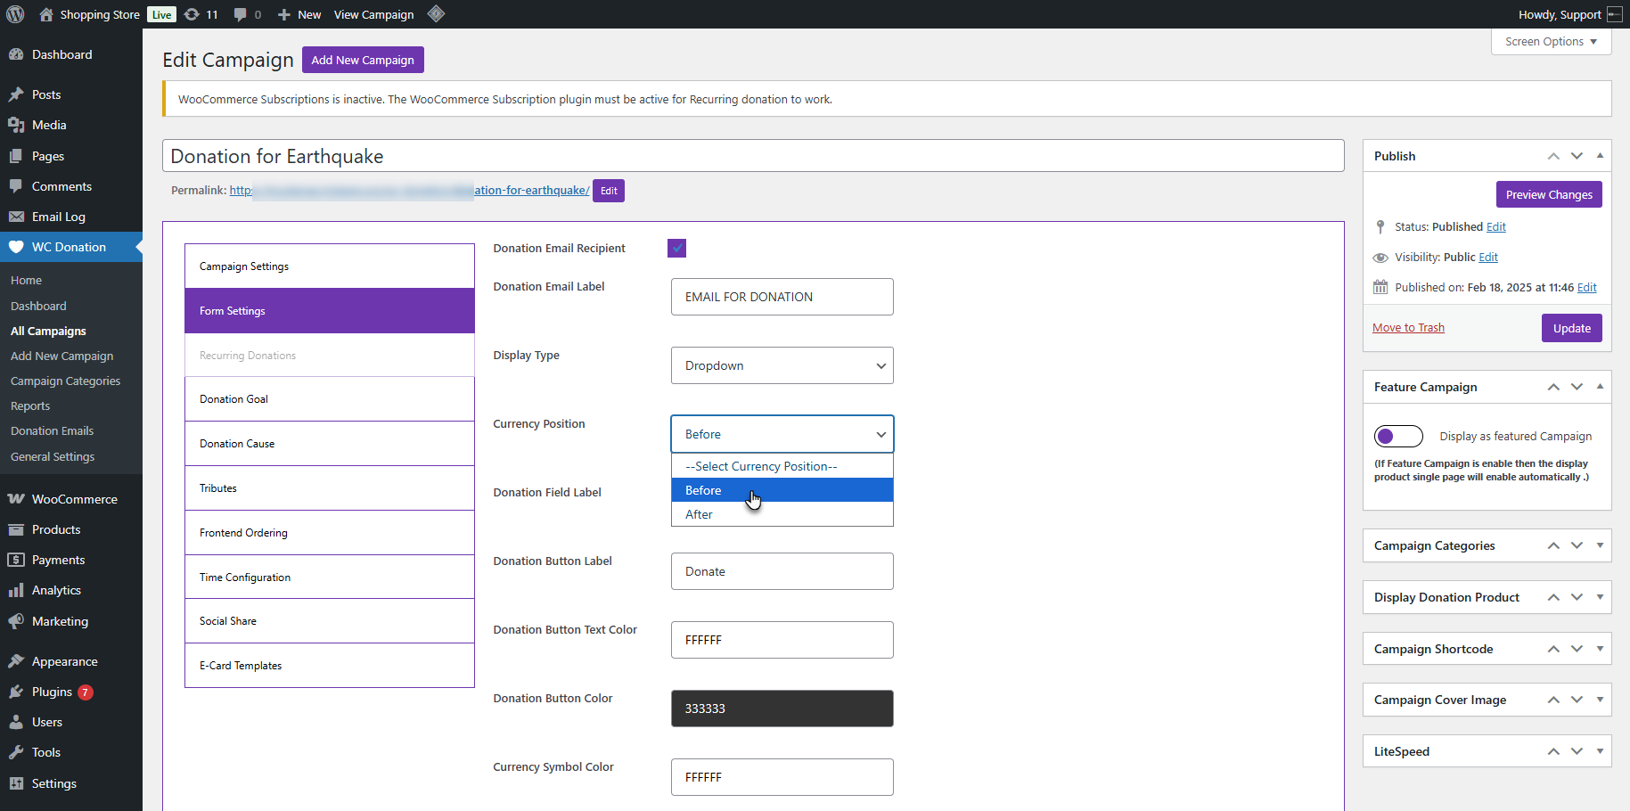This screenshot has width=1630, height=811.
Task: Toggle Display as featured Campaign switch
Action: [1397, 436]
